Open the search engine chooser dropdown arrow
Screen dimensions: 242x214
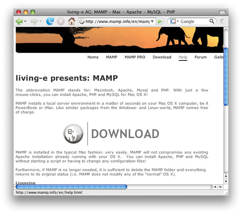pos(178,21)
